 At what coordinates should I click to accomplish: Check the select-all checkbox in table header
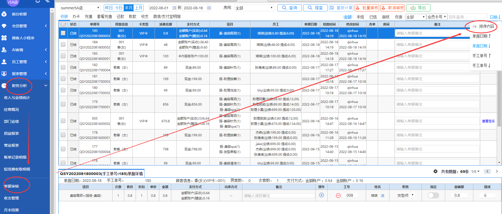[x=63, y=24]
